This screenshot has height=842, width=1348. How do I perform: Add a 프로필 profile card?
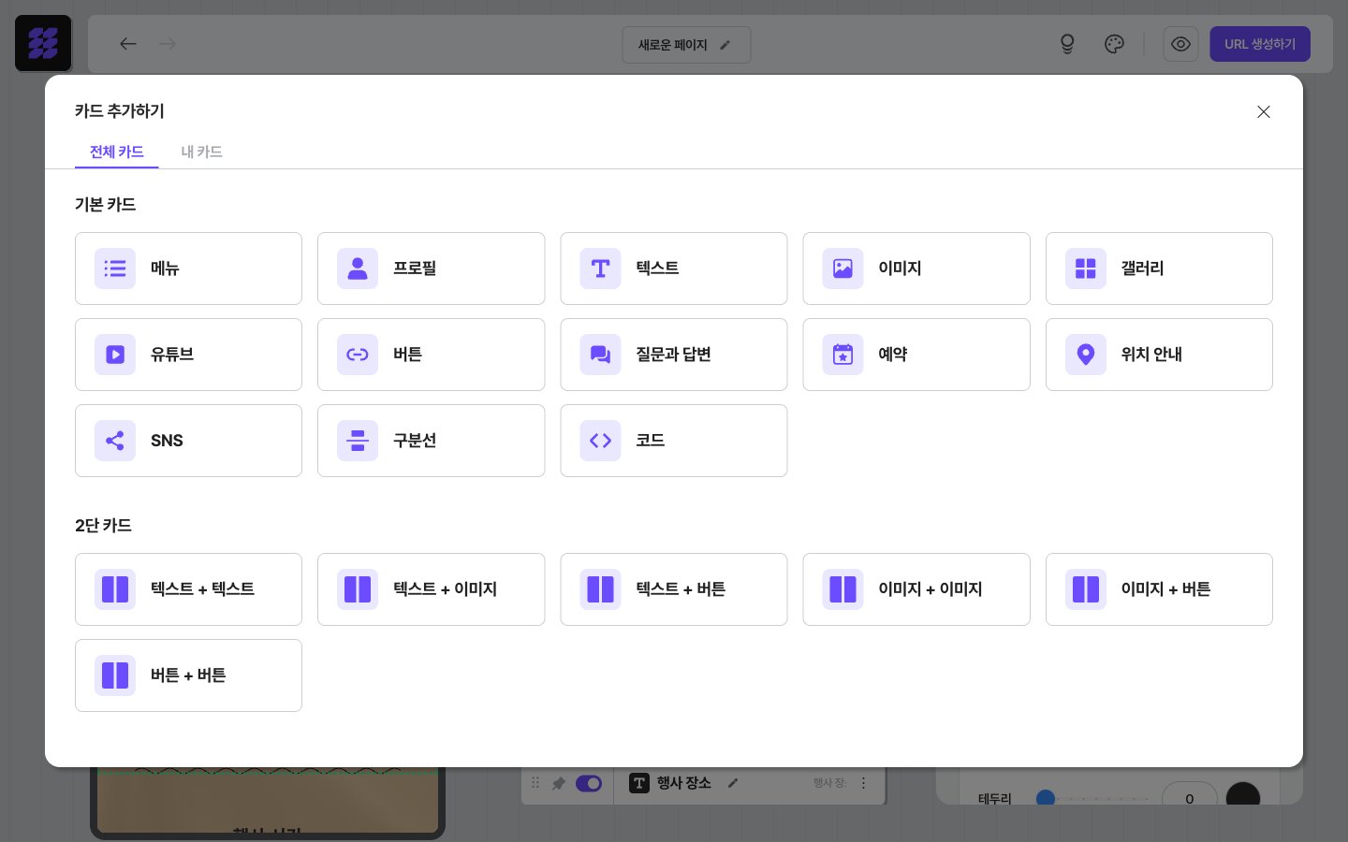431,269
